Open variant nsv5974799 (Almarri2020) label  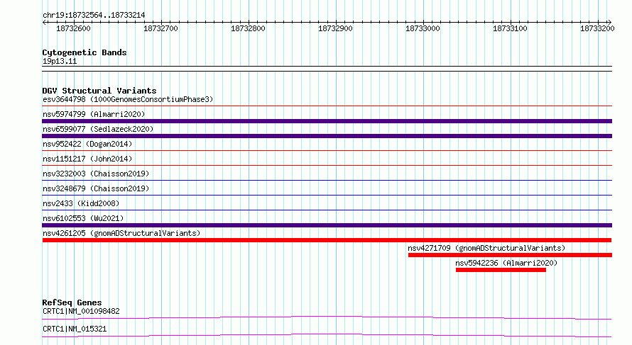coord(94,114)
